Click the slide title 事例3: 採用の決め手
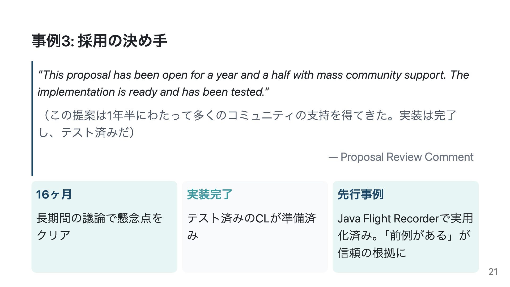 pyautogui.click(x=99, y=41)
